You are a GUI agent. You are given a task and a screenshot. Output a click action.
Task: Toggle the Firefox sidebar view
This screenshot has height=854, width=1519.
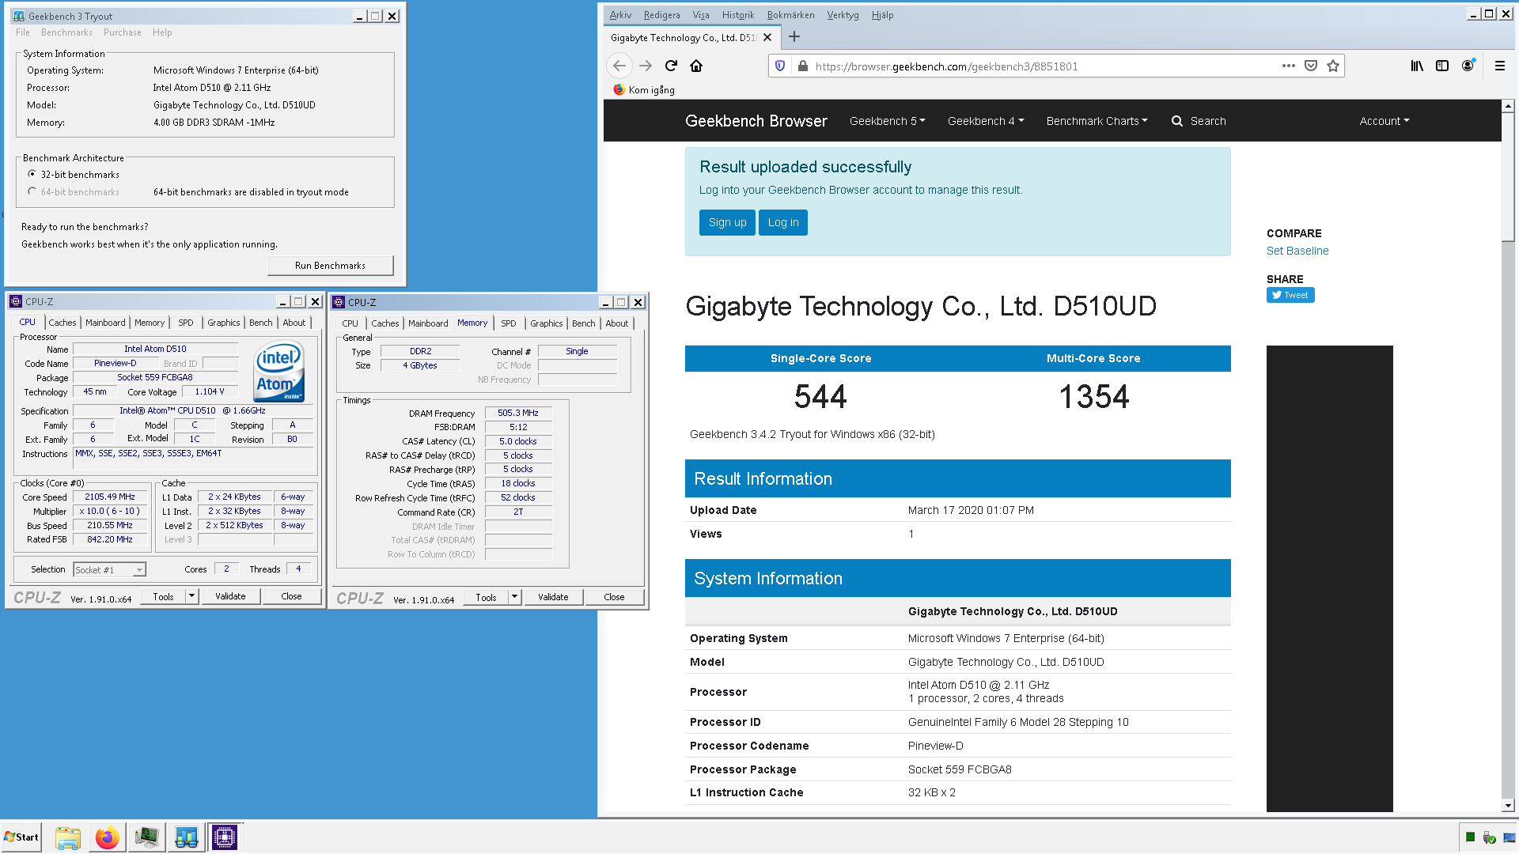[x=1442, y=66]
